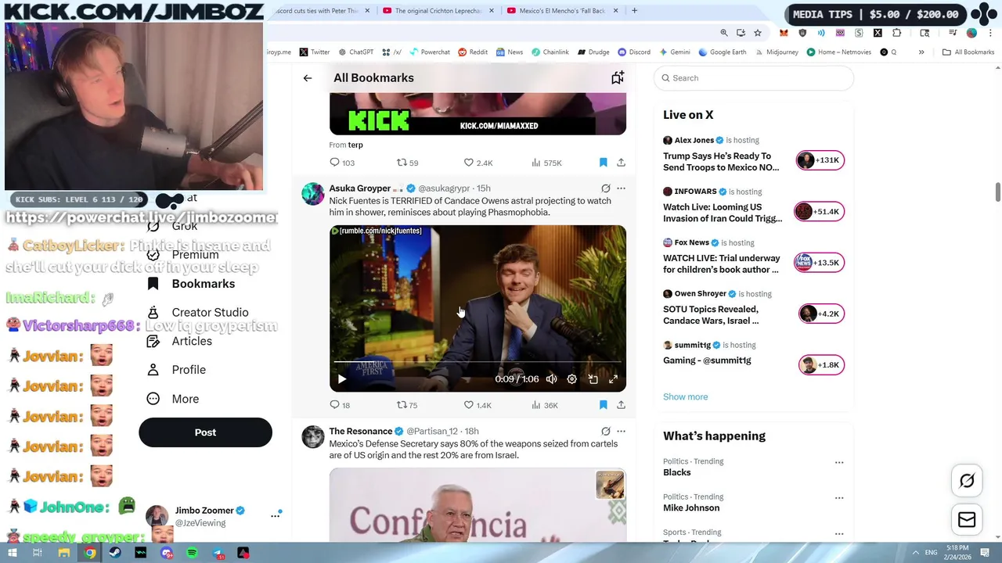
Task: Play the Nick Fuentes video
Action: [342, 379]
